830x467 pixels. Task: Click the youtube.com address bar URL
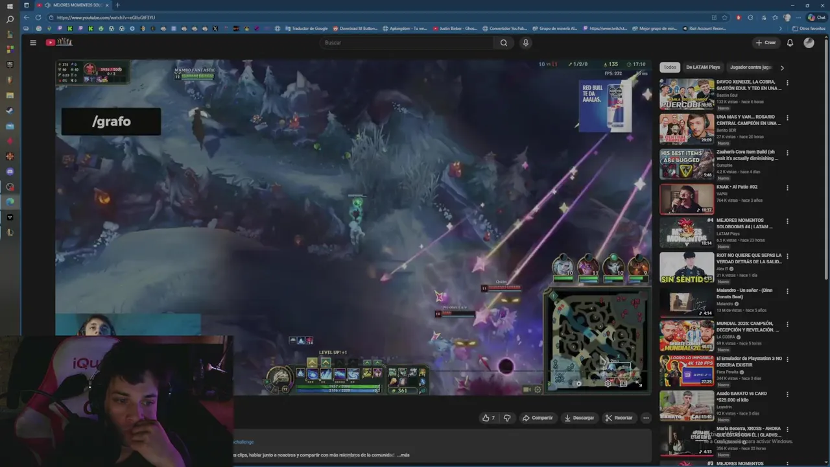[106, 18]
